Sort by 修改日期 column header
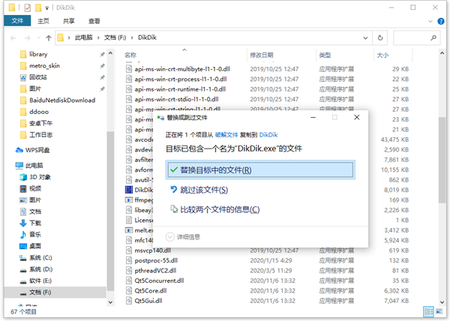 (x=262, y=55)
